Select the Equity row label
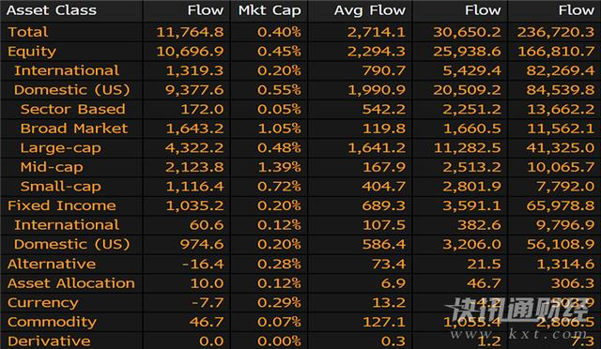 [32, 52]
